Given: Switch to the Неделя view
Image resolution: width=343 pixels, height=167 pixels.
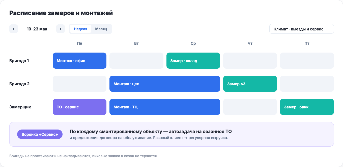Looking at the screenshot, I should pos(80,29).
